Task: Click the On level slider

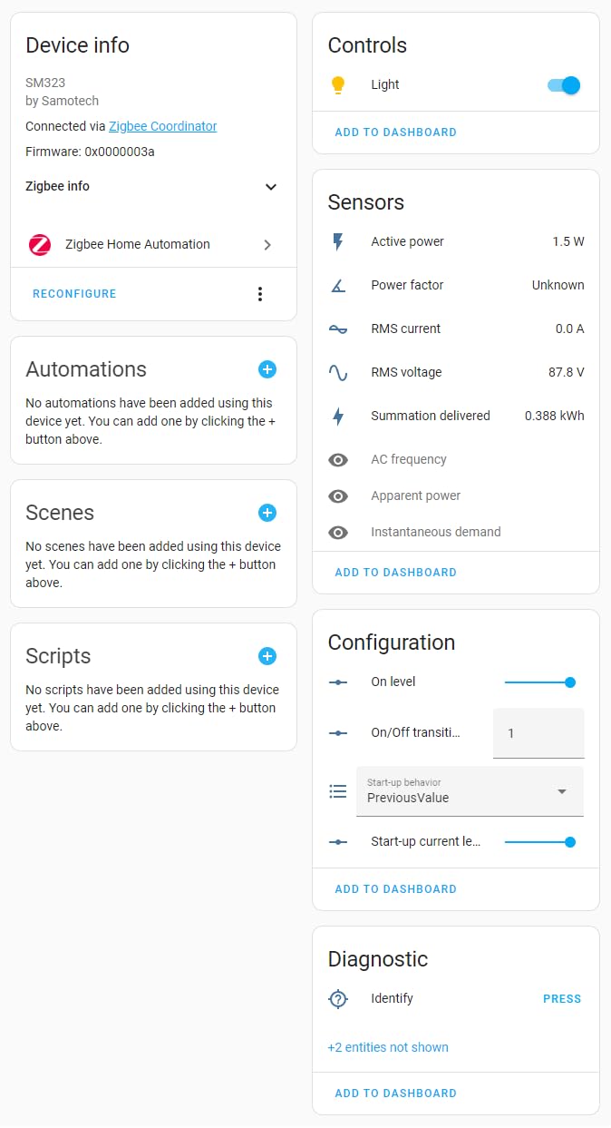Action: coord(539,682)
